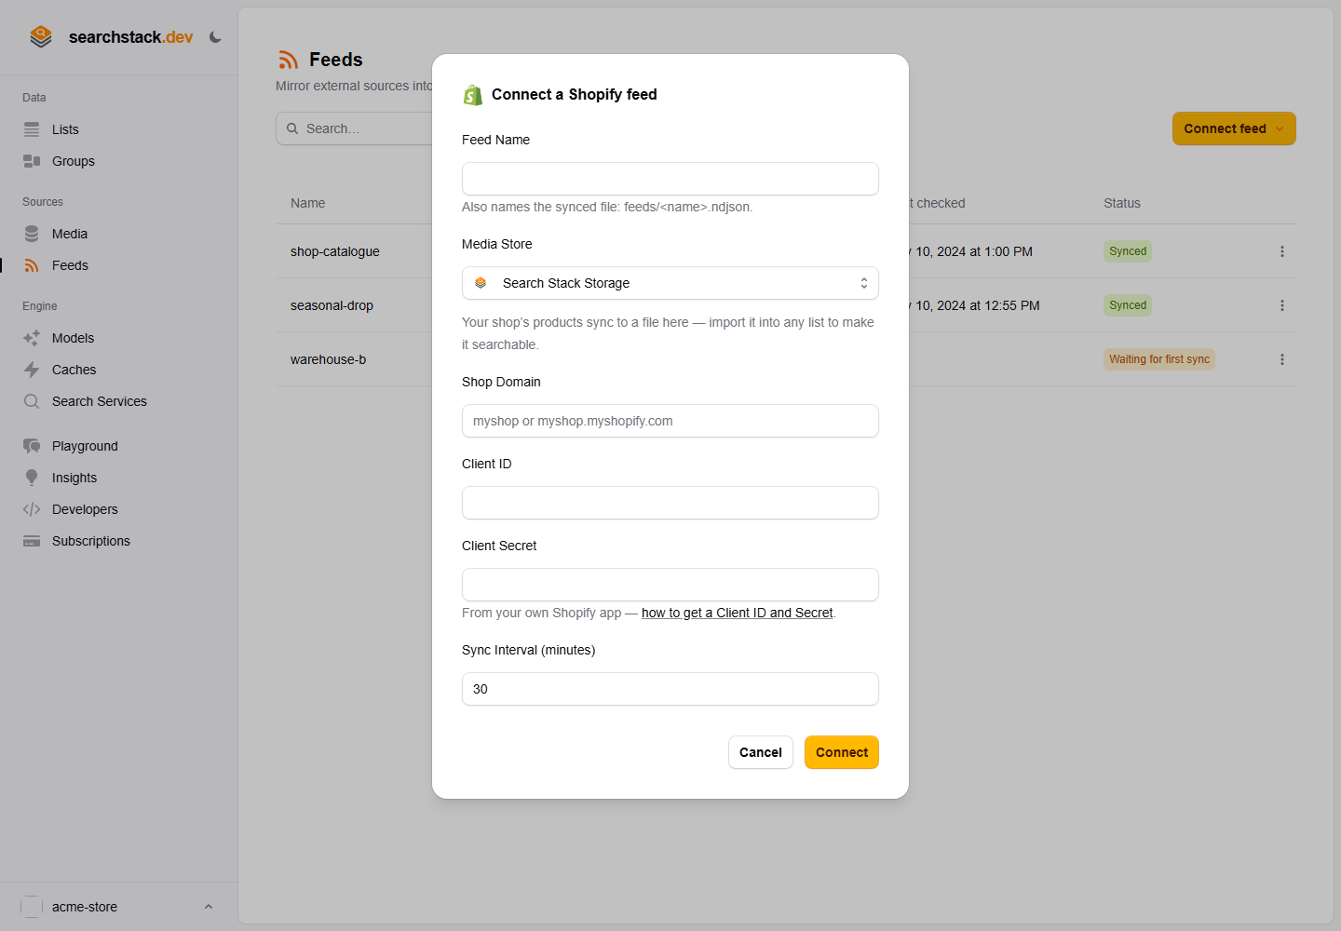This screenshot has height=931, width=1341.
Task: Click the Status column header
Action: coord(1122,203)
